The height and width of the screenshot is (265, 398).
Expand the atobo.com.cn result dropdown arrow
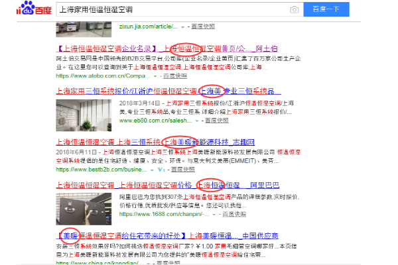[x=155, y=76]
